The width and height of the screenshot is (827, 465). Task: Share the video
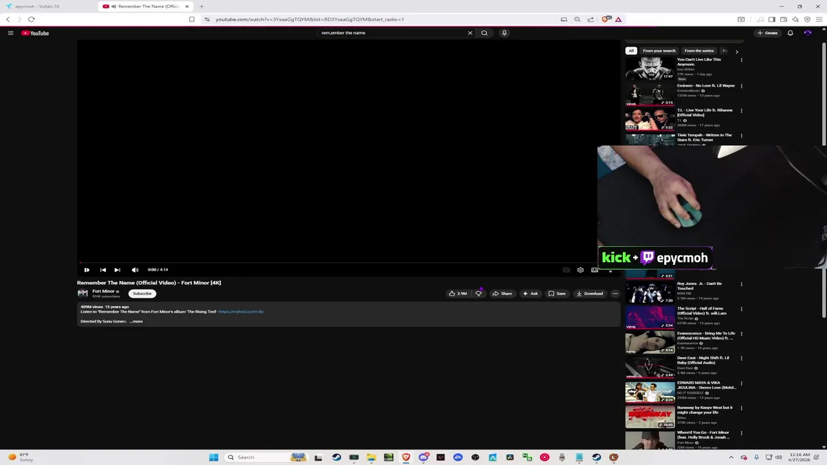click(x=502, y=293)
